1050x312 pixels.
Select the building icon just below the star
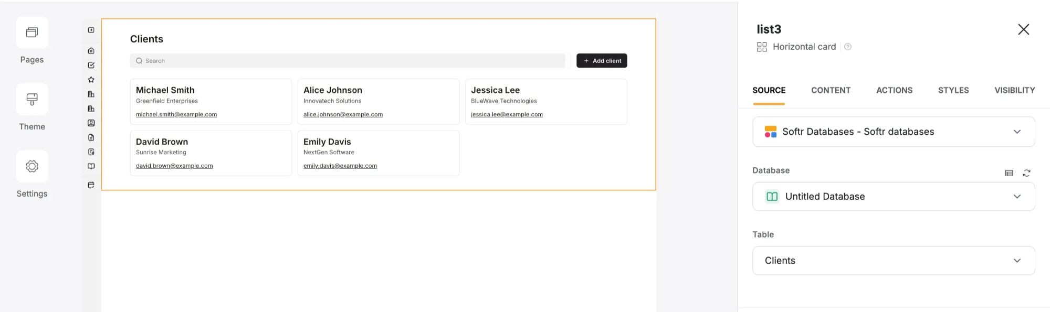pyautogui.click(x=91, y=94)
